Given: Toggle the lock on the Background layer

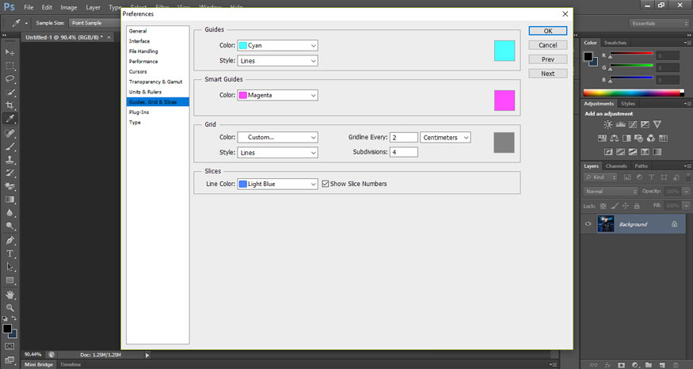Looking at the screenshot, I should 674,224.
